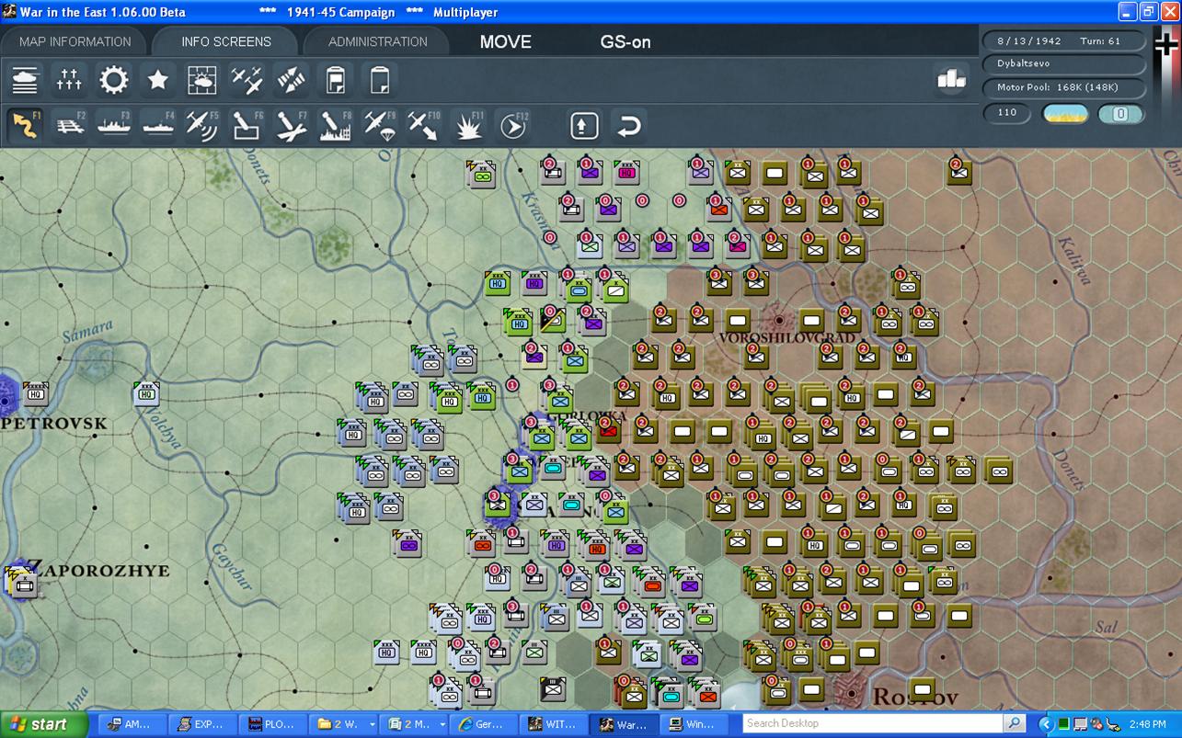Viewport: 1182px width, 738px height.
Task: Switch to the INFO SCREENS tab
Action: tap(226, 41)
